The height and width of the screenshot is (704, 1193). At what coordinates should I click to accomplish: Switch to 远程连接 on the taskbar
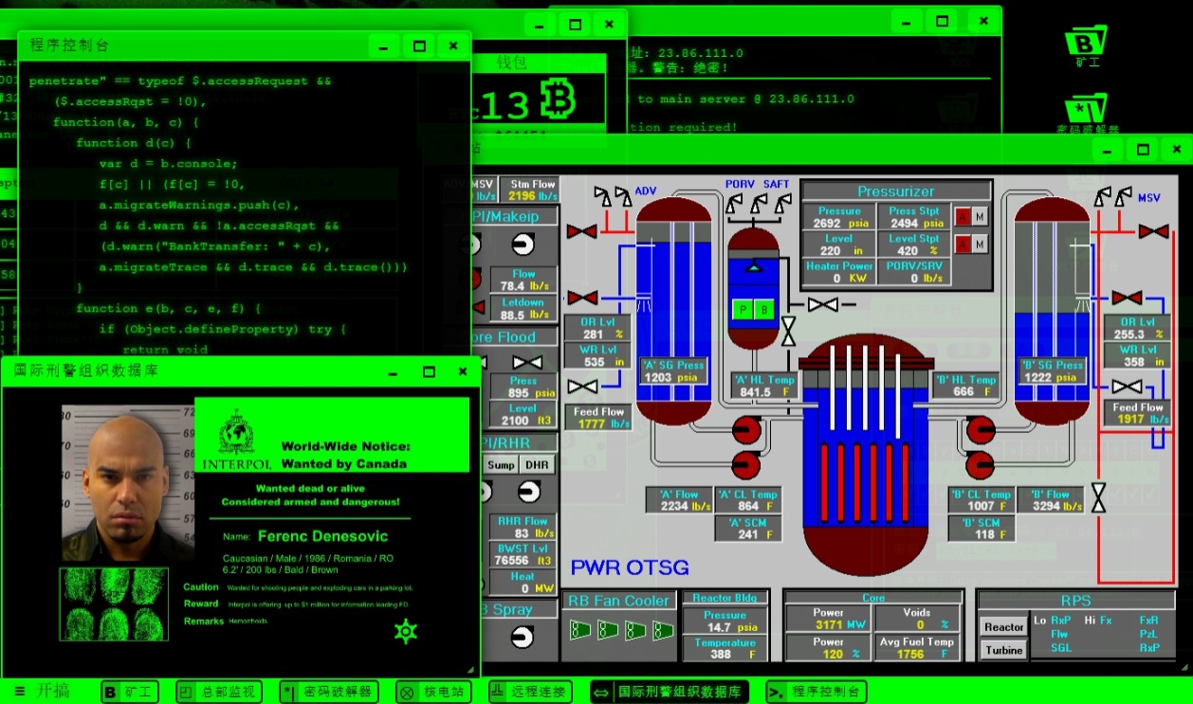pyautogui.click(x=530, y=692)
